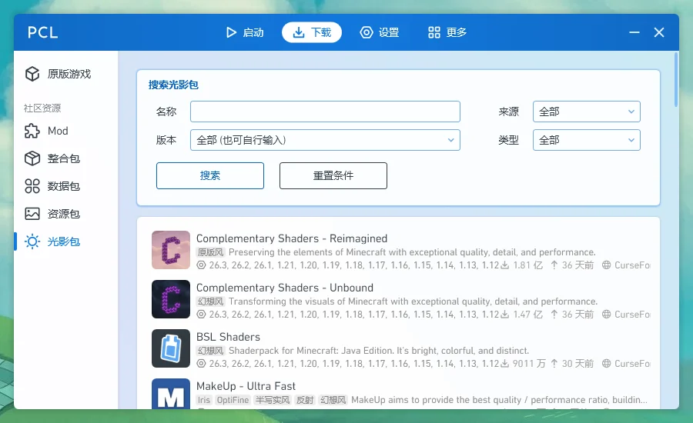Click the globe source icon on BSL Shaders
This screenshot has height=423, width=693.
[607, 364]
